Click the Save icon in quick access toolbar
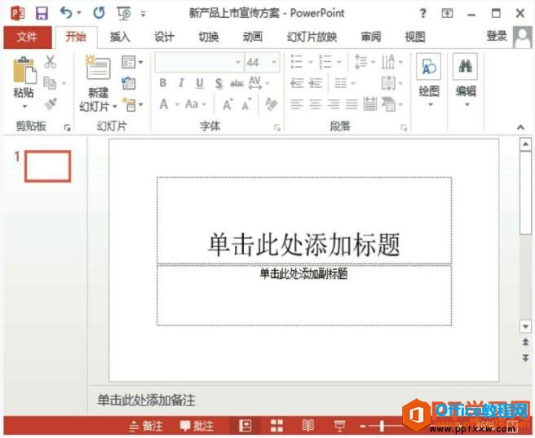The image size is (535, 438). tap(41, 13)
